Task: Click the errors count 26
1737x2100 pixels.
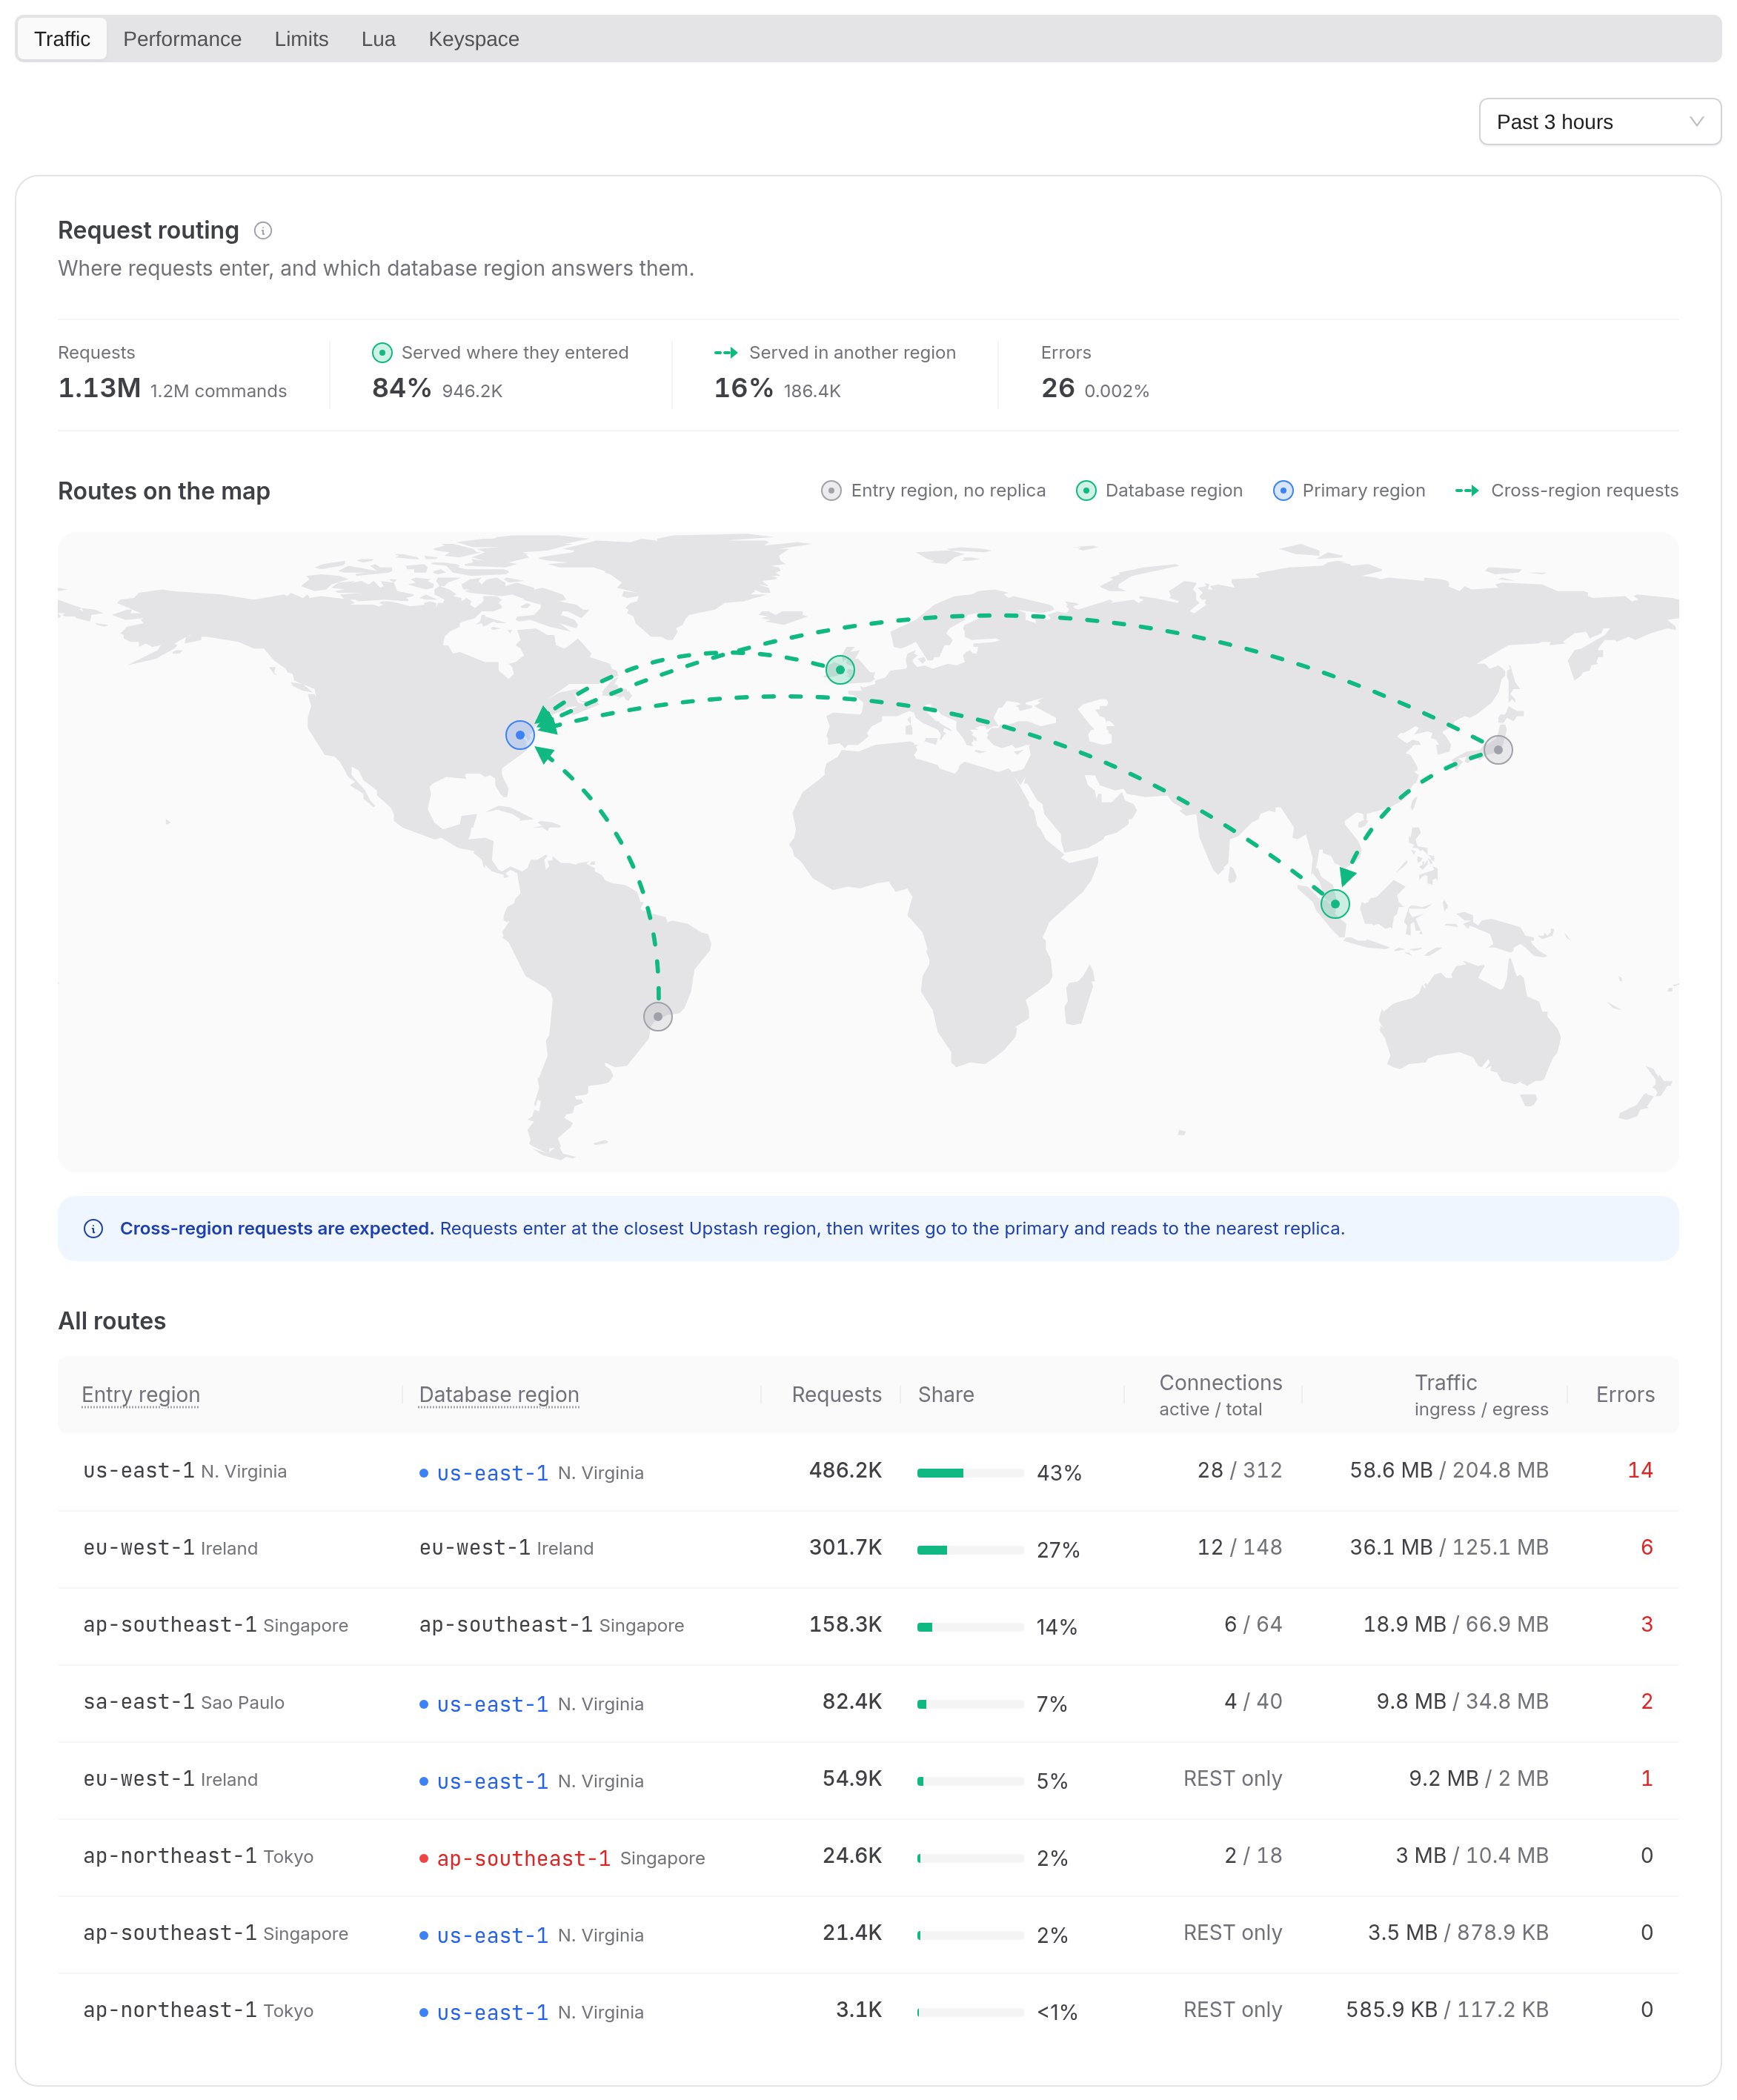Action: tap(1057, 388)
